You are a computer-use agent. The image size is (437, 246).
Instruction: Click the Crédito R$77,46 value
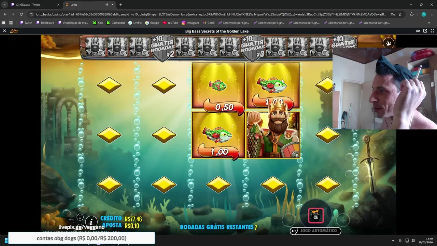pos(133,219)
